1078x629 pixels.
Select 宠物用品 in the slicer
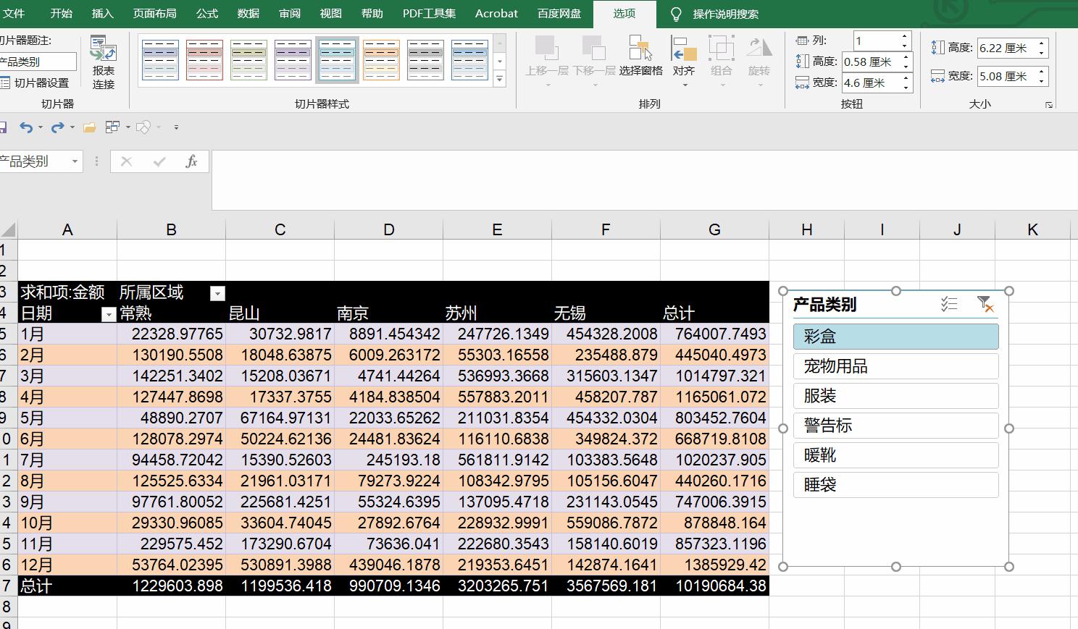click(895, 366)
